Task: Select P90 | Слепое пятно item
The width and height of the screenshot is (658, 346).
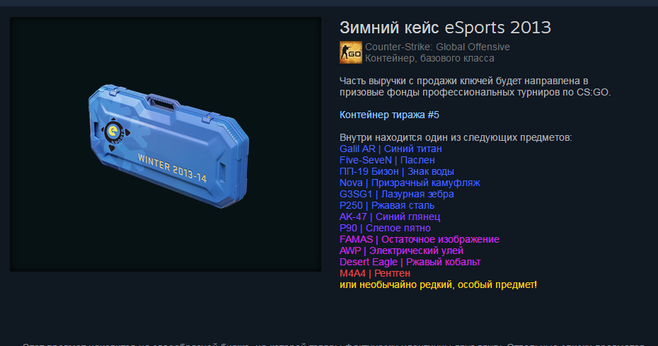Action: coord(385,228)
